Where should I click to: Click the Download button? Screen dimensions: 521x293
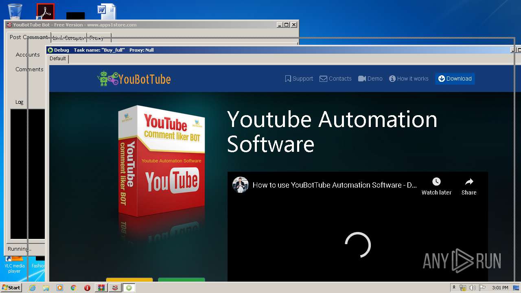point(455,79)
